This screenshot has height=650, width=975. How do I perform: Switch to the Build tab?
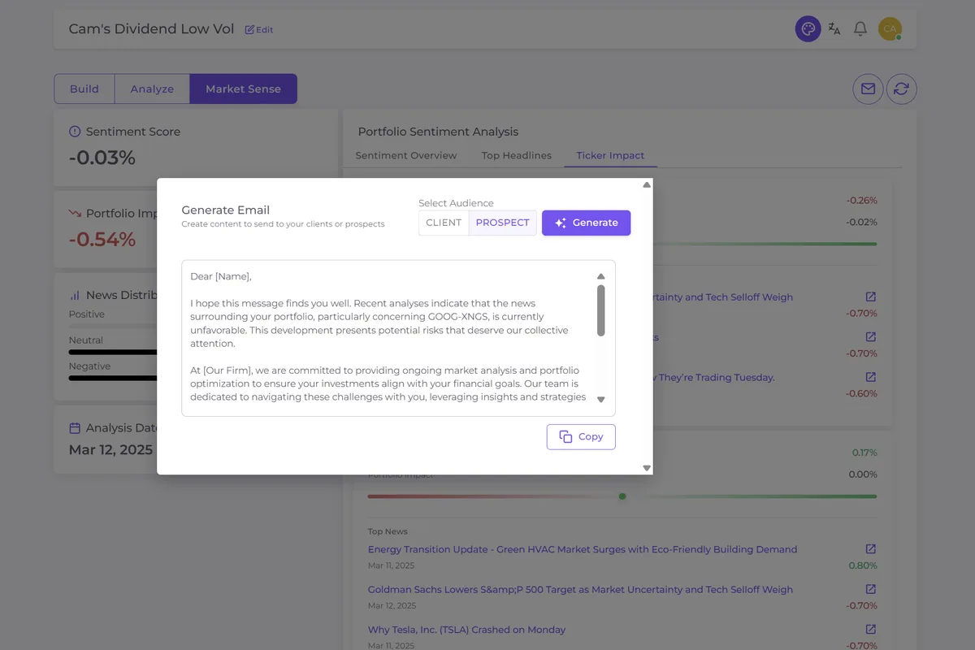pyautogui.click(x=84, y=89)
